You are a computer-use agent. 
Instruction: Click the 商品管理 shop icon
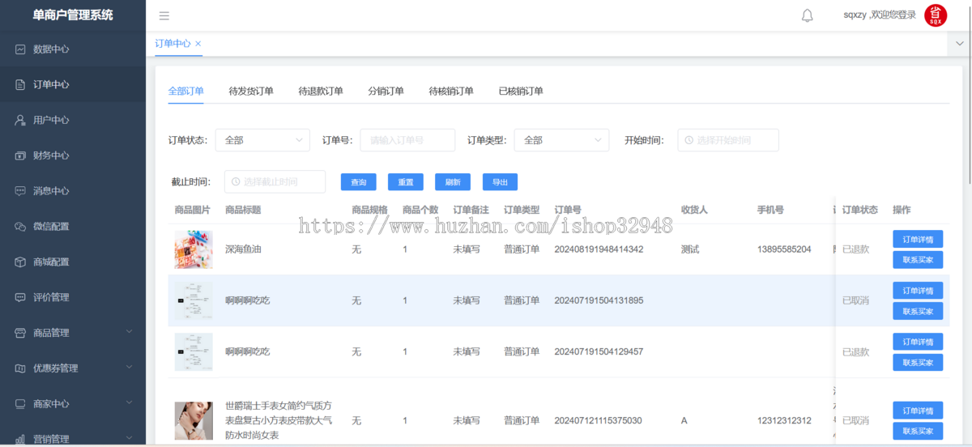coord(20,333)
